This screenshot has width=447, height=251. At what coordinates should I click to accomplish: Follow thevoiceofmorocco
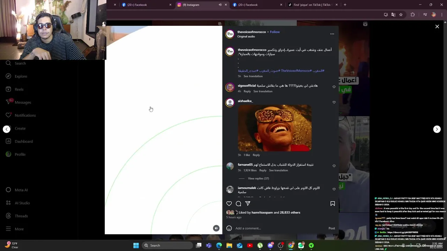pos(275,32)
